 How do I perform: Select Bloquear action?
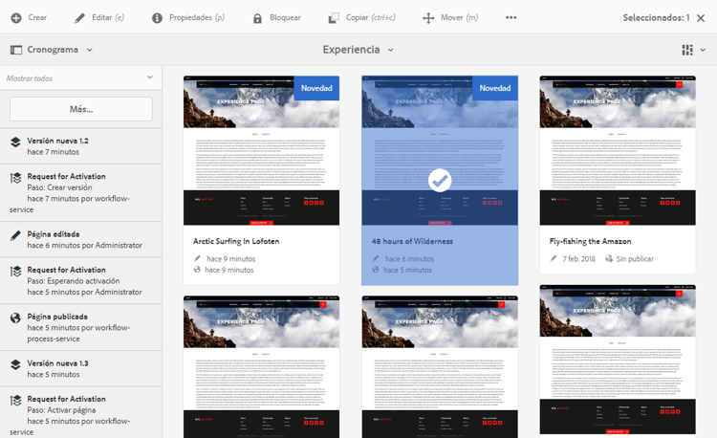click(285, 17)
